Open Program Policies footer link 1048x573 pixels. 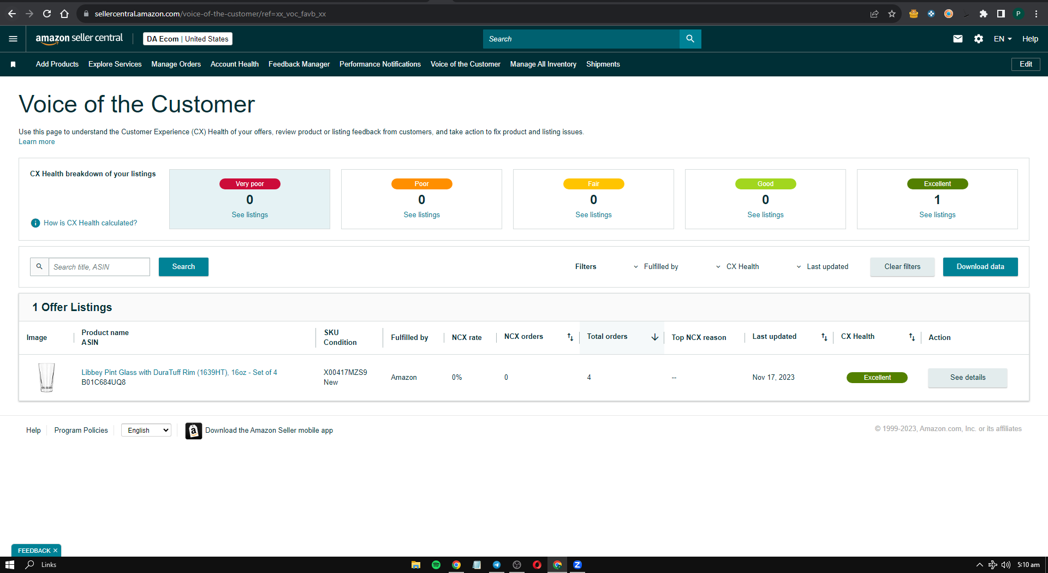click(x=81, y=431)
